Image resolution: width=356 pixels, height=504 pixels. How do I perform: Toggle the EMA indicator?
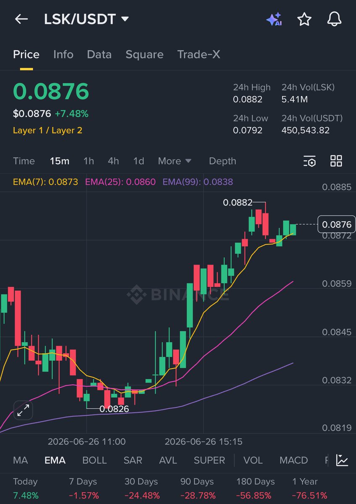point(55,460)
